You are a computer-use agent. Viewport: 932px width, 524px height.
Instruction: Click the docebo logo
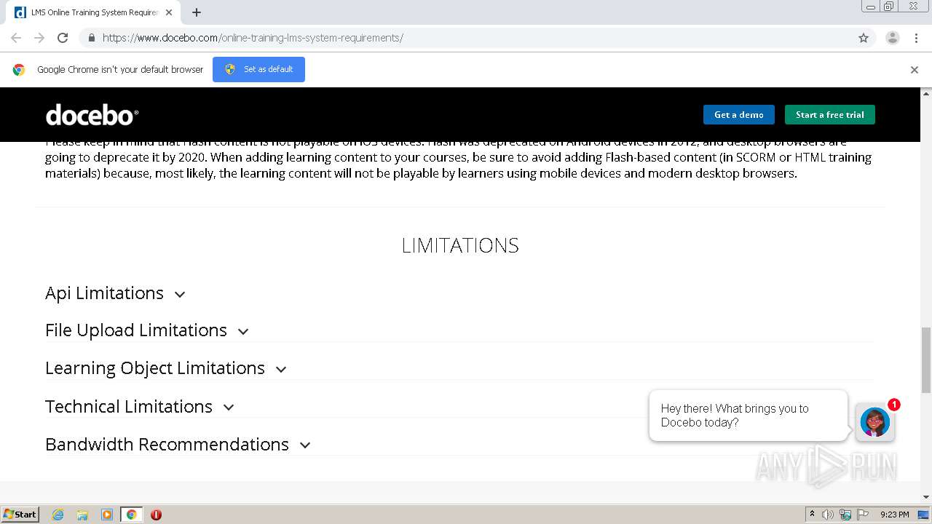(x=92, y=115)
